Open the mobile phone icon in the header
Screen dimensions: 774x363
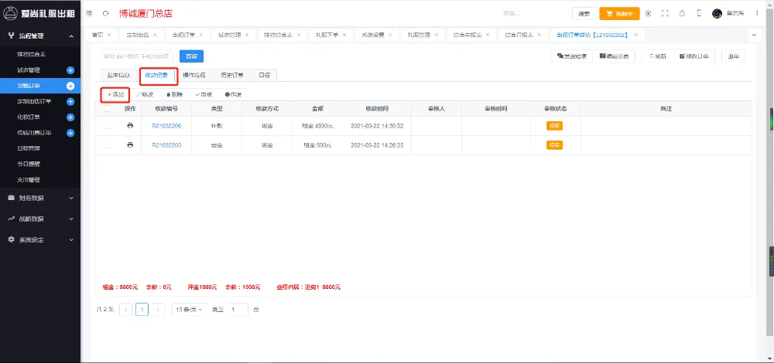pyautogui.click(x=699, y=14)
